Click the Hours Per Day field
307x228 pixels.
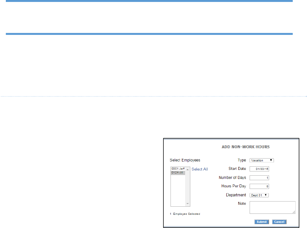[x=259, y=186]
